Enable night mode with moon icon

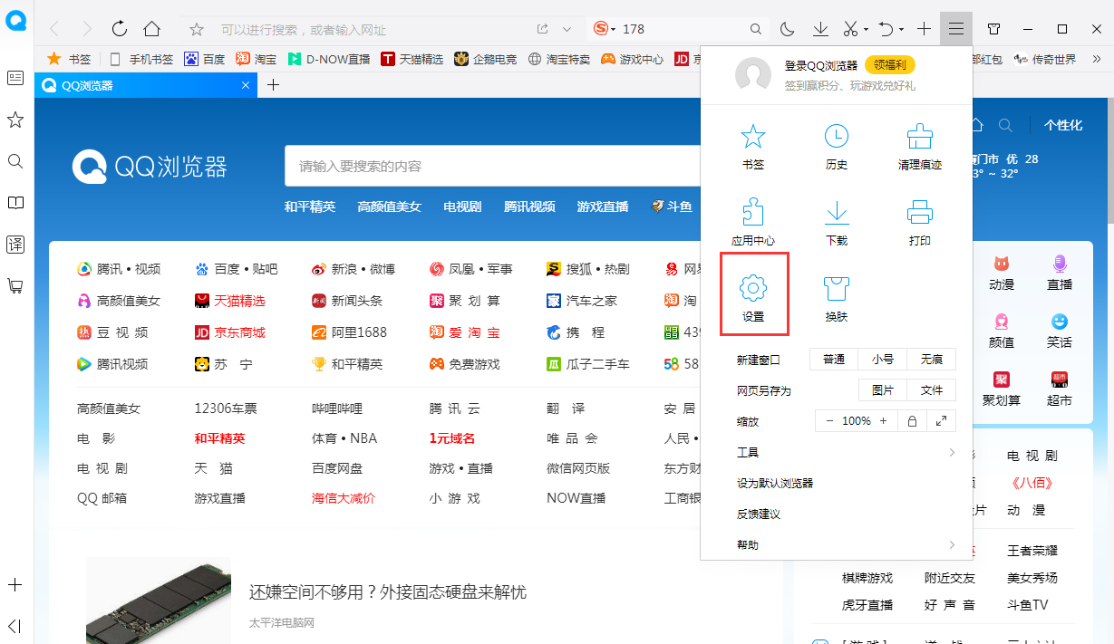tap(787, 28)
